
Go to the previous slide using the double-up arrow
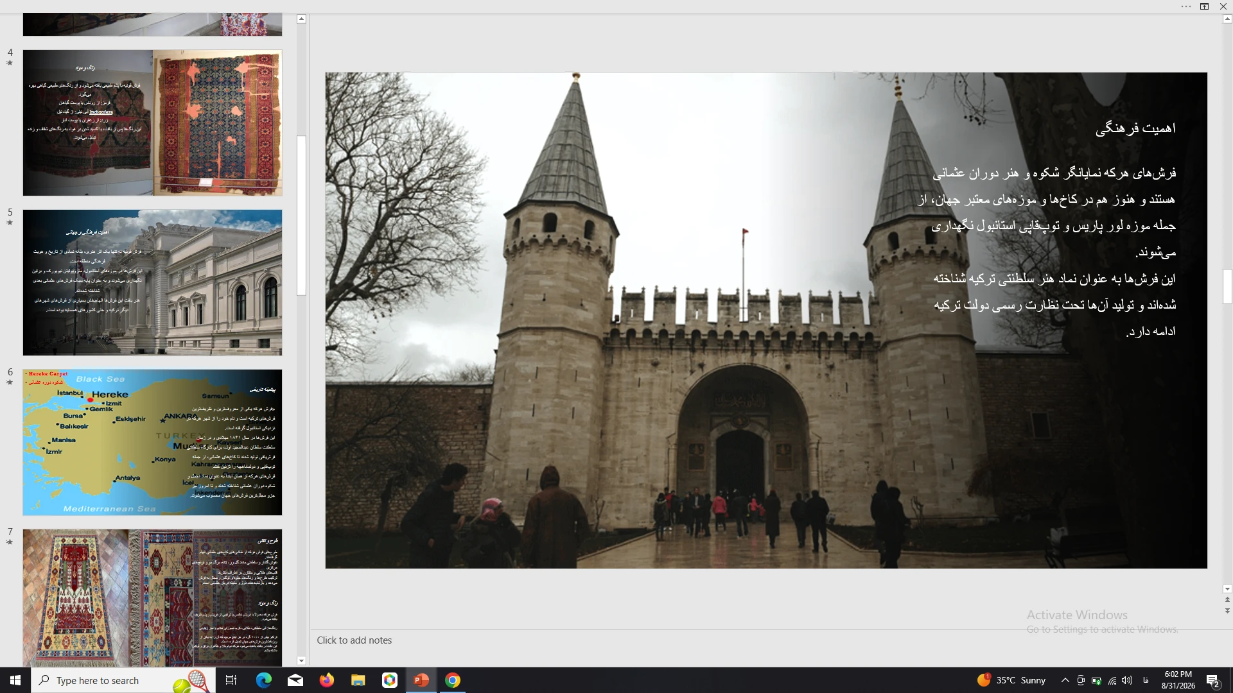[x=1227, y=600]
